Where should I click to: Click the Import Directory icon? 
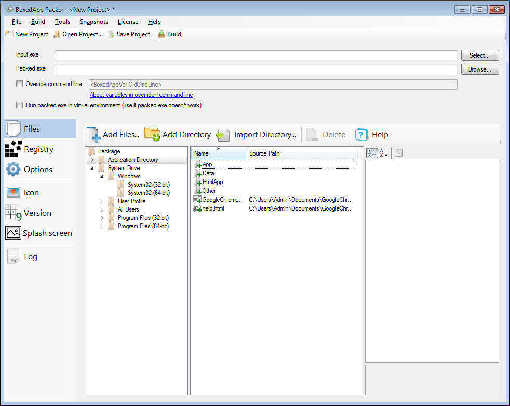pyautogui.click(x=223, y=135)
